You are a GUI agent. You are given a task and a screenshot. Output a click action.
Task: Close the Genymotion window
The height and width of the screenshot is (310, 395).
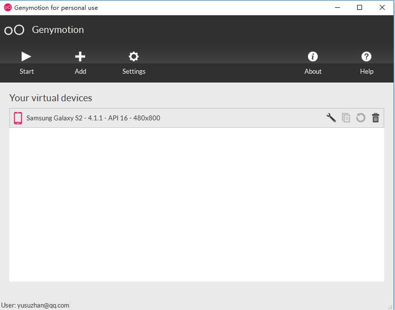(x=382, y=7)
